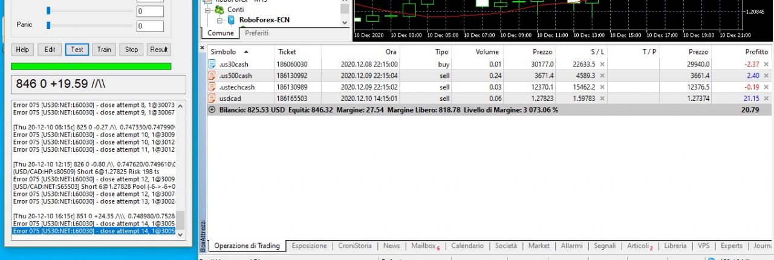Close the usdcad position with profit X
774x260 pixels.
(766, 98)
